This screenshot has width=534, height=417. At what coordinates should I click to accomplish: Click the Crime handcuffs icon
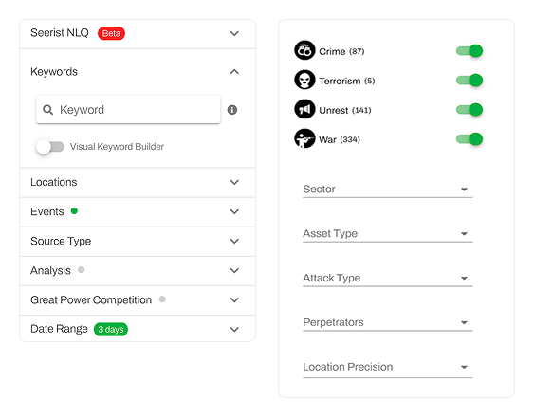pyautogui.click(x=304, y=50)
